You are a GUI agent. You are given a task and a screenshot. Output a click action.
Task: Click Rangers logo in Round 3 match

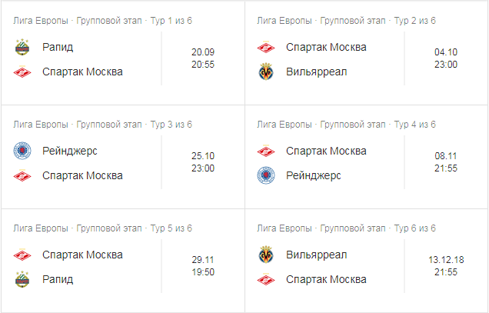pyautogui.click(x=22, y=151)
